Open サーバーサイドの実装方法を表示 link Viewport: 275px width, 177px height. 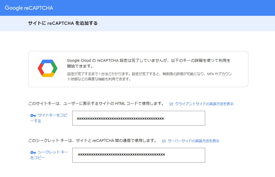(x=193, y=141)
